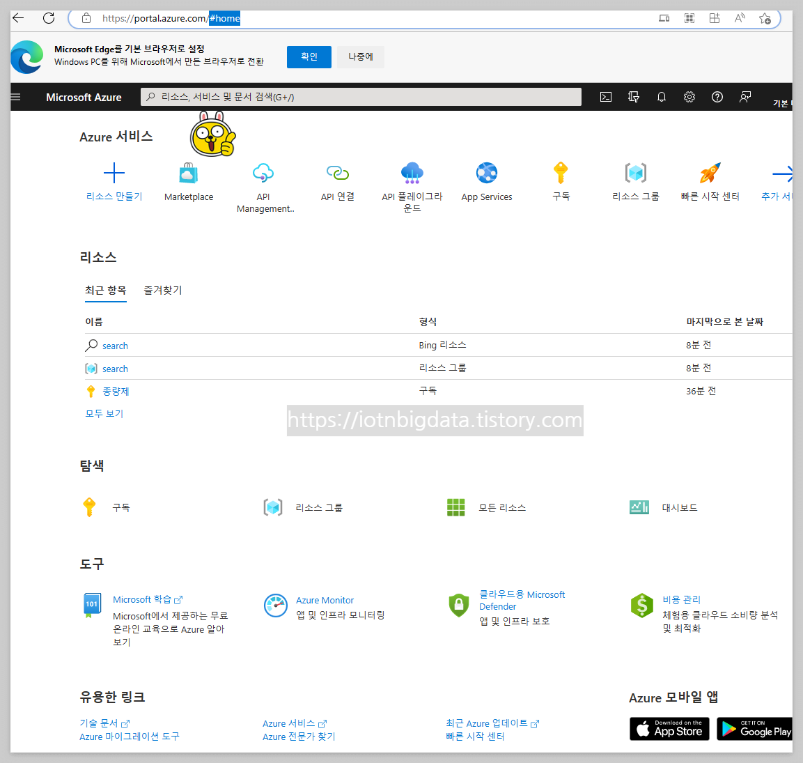This screenshot has height=763, width=803.
Task: Open the 종량제 subscription link
Action: click(x=116, y=392)
